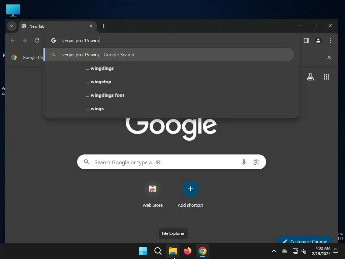
Task: Choose the 'wingdings' suggestion
Action: pos(169,68)
